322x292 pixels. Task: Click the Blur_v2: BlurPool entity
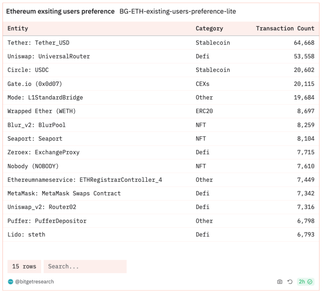[x=37, y=125]
